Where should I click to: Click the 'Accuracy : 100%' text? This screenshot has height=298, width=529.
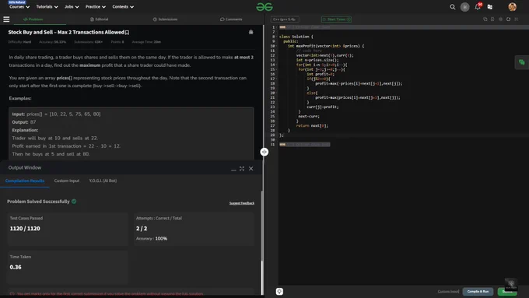coord(152,239)
